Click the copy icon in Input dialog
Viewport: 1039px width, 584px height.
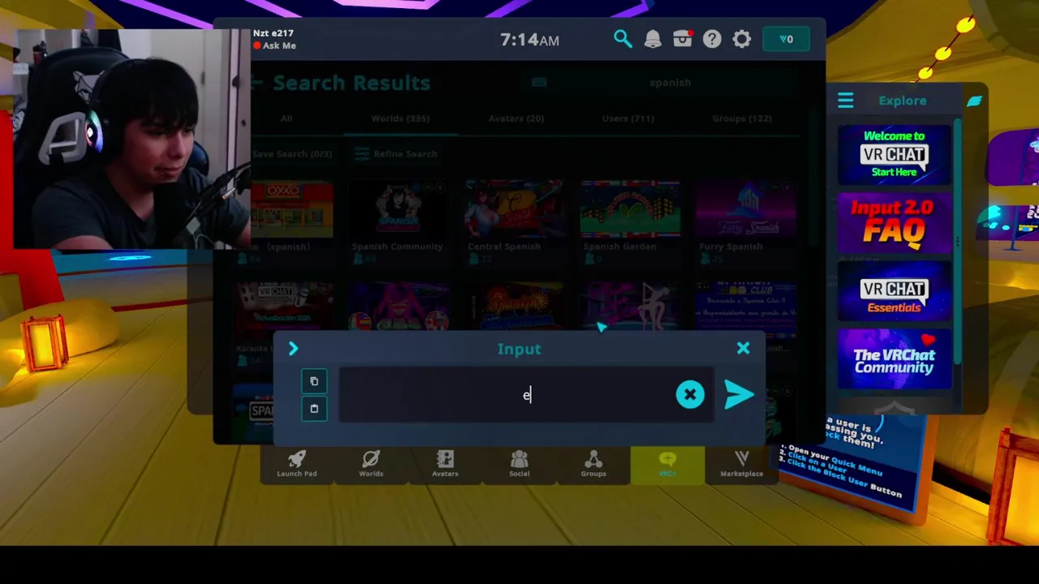point(314,381)
